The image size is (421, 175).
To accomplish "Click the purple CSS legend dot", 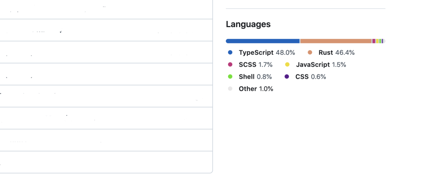I will click(287, 77).
